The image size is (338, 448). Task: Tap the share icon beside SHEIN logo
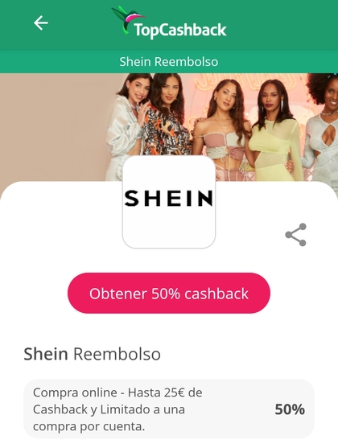(296, 235)
